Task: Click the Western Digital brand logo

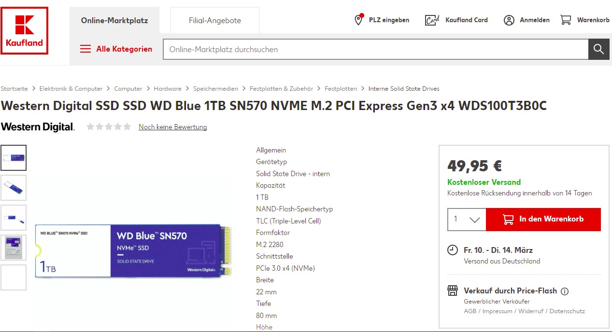Action: [x=38, y=127]
